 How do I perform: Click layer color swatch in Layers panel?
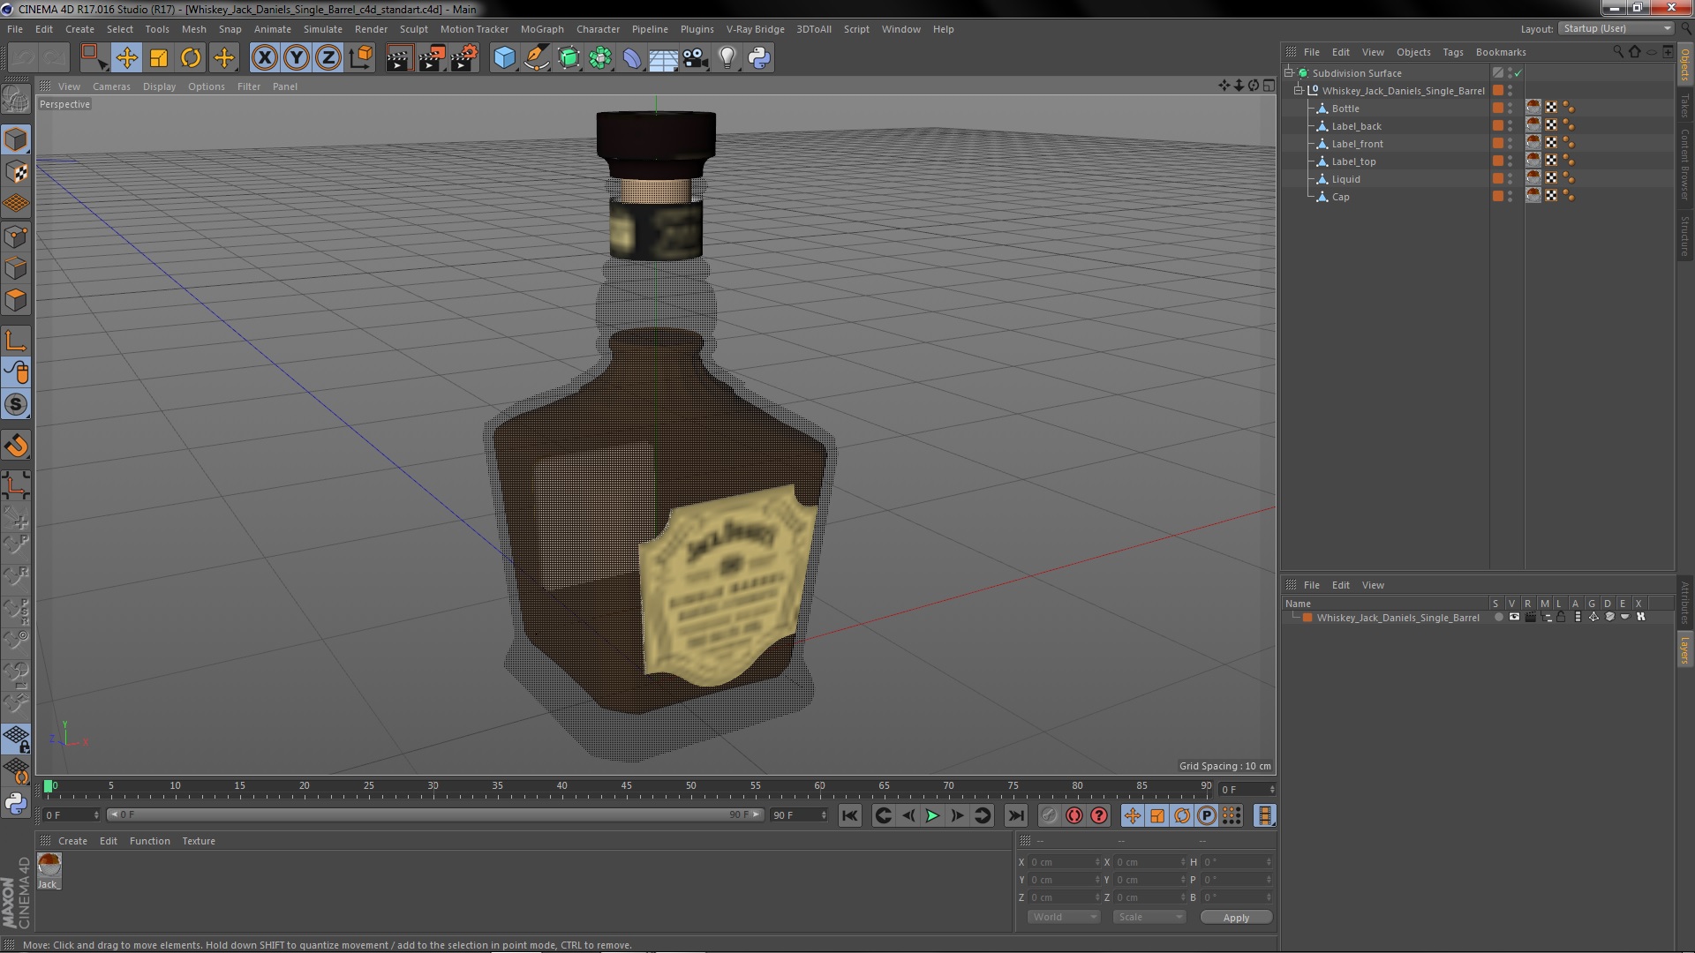[x=1307, y=618]
